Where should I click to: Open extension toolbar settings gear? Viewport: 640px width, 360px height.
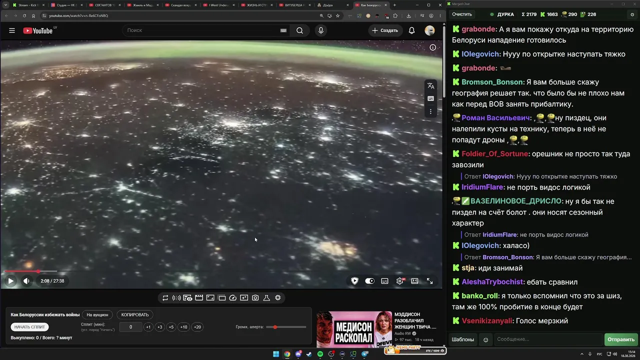(278, 298)
